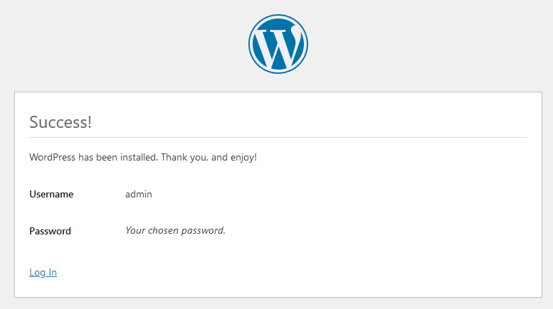The height and width of the screenshot is (309, 553).
Task: Open the Log In link
Action: [x=43, y=272]
